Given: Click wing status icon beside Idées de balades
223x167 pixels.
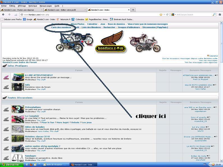Looking at the screenshot, I should pyautogui.click(x=6, y=129).
